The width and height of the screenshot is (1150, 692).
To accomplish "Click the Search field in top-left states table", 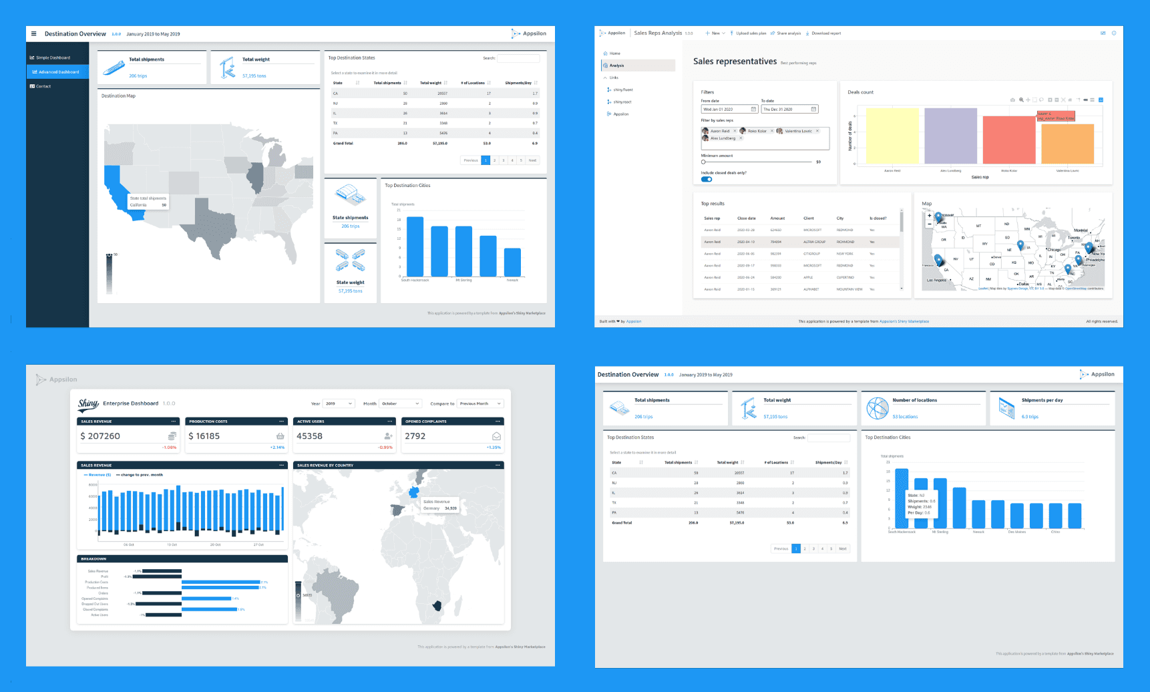I will tap(518, 58).
